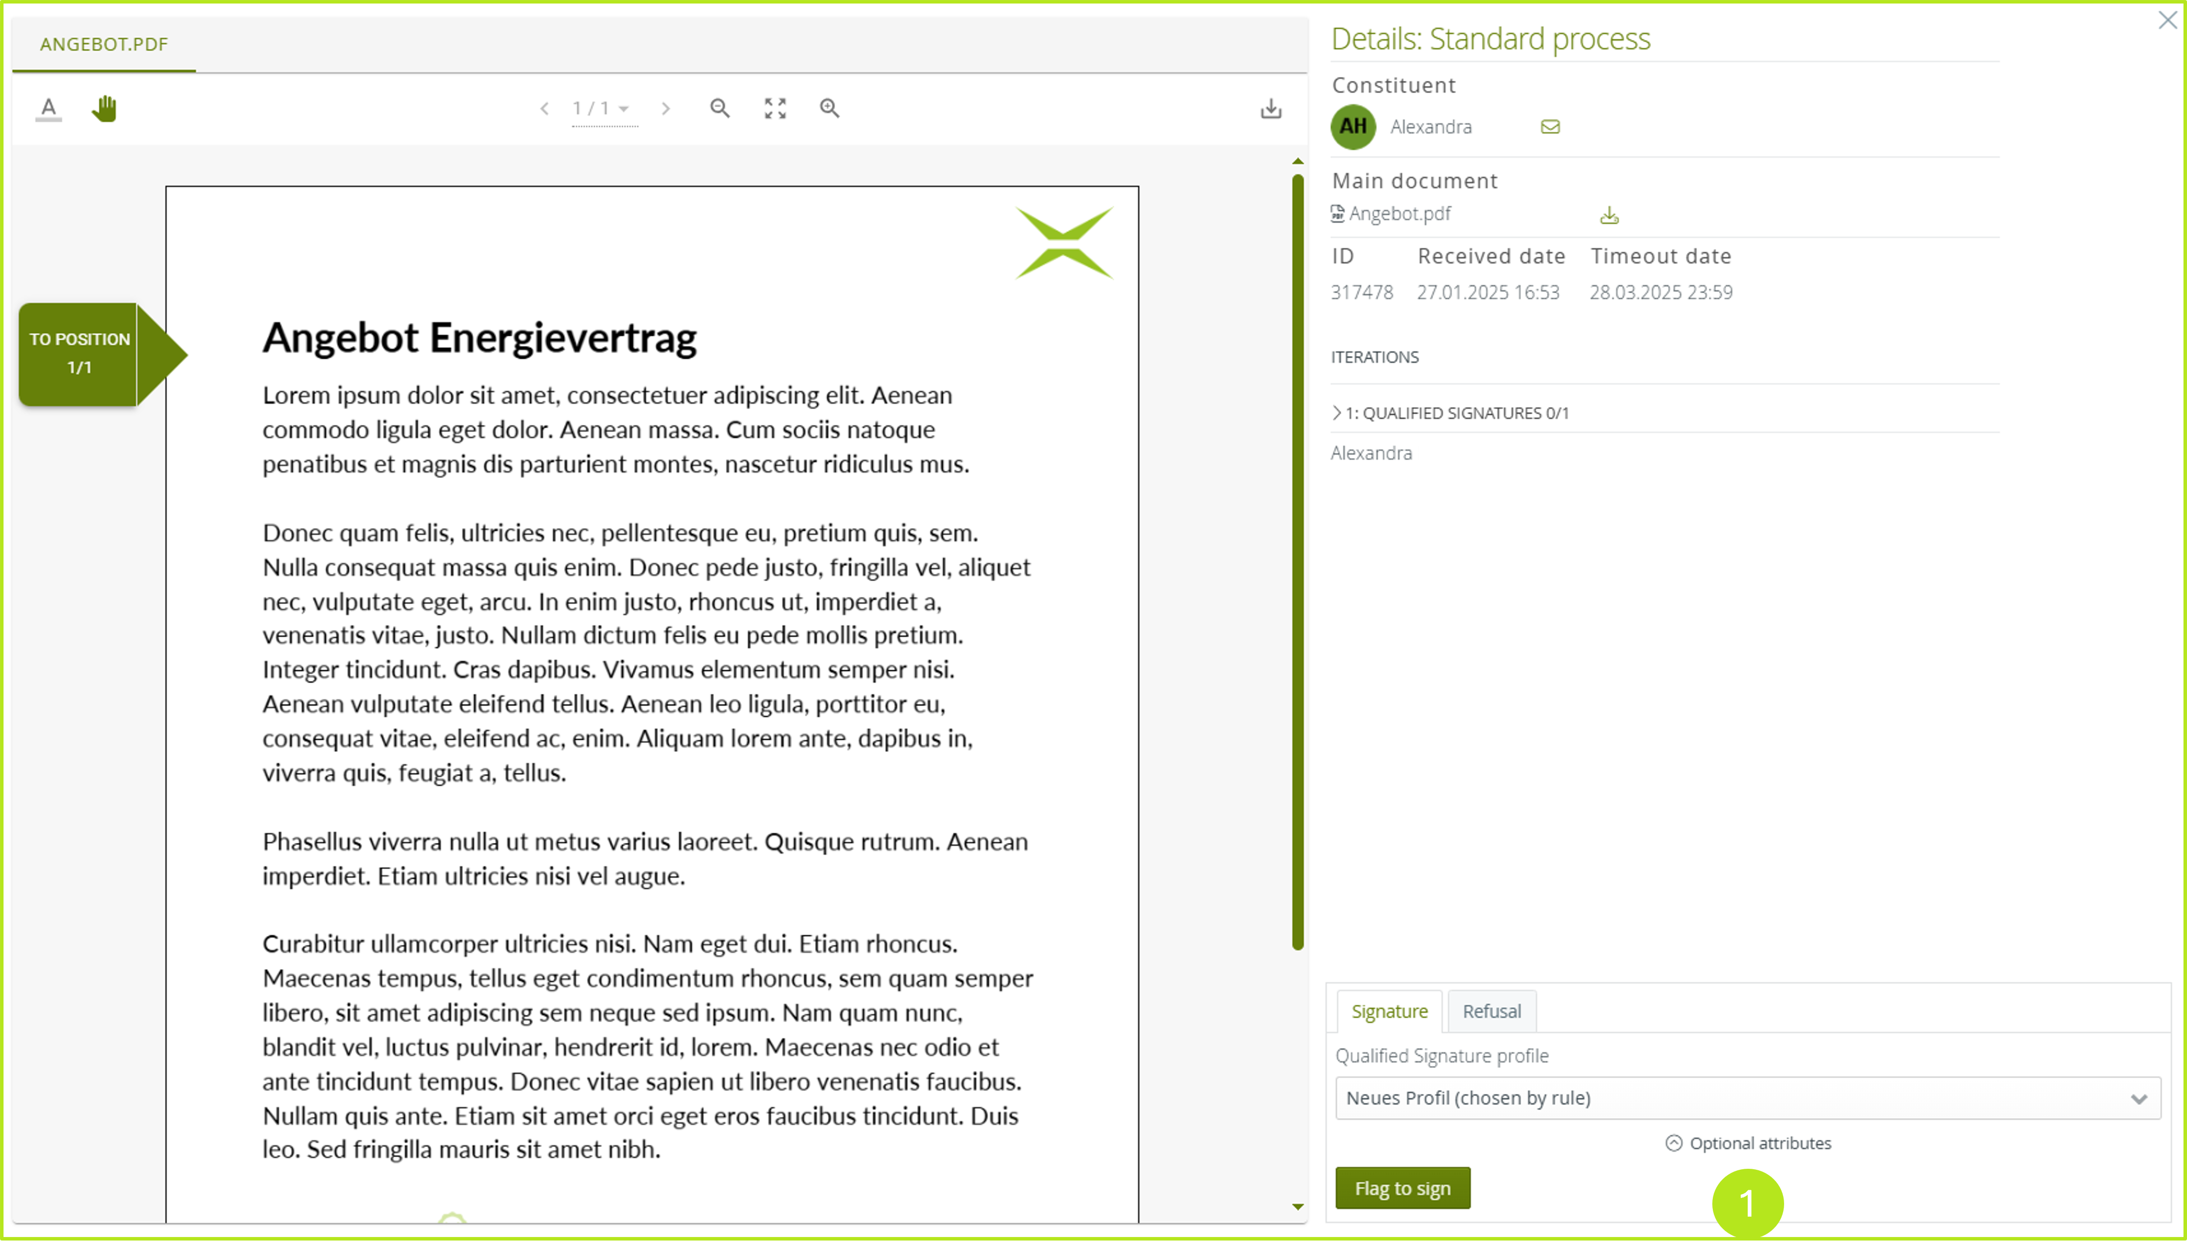Zoom out of the document
The width and height of the screenshot is (2187, 1253).
[720, 109]
